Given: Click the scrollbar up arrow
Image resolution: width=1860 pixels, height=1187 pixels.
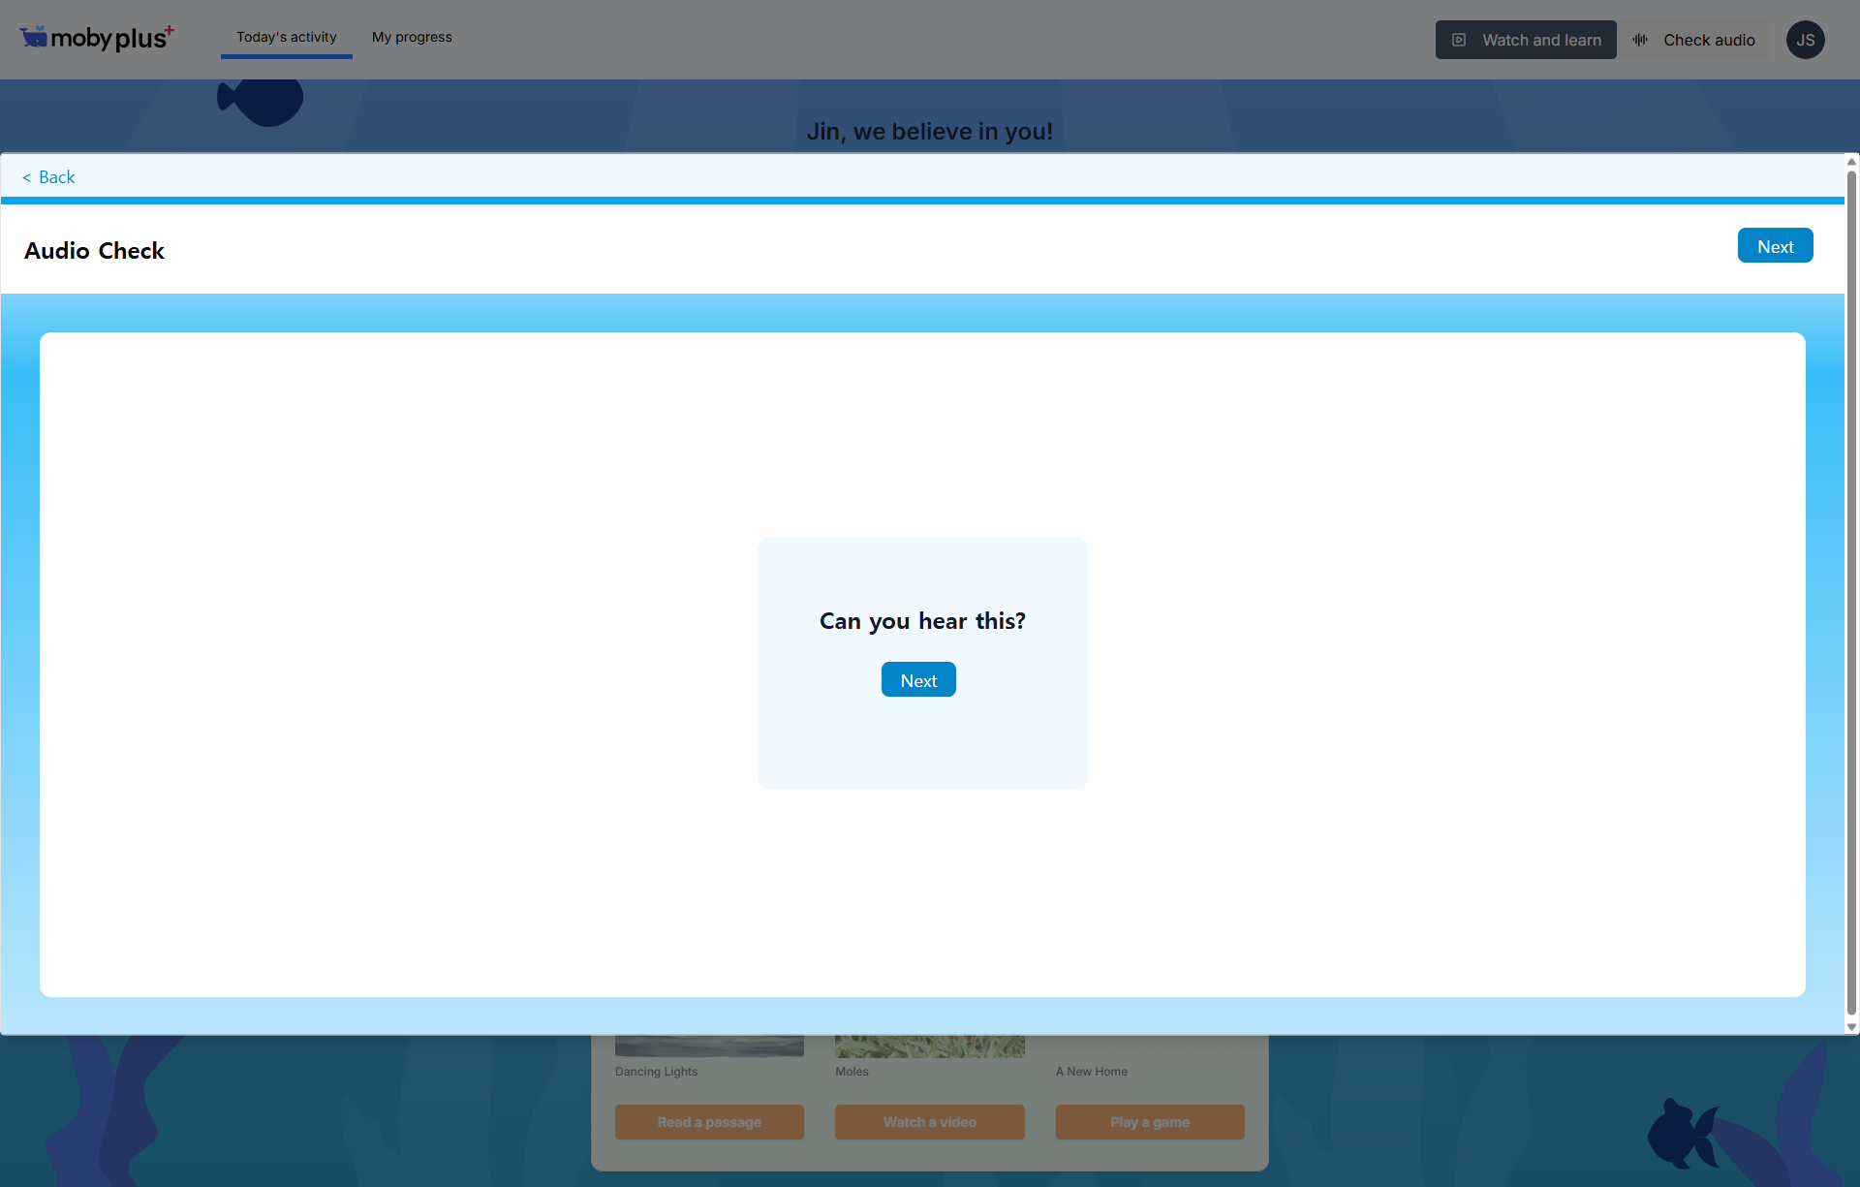Looking at the screenshot, I should pyautogui.click(x=1851, y=162).
